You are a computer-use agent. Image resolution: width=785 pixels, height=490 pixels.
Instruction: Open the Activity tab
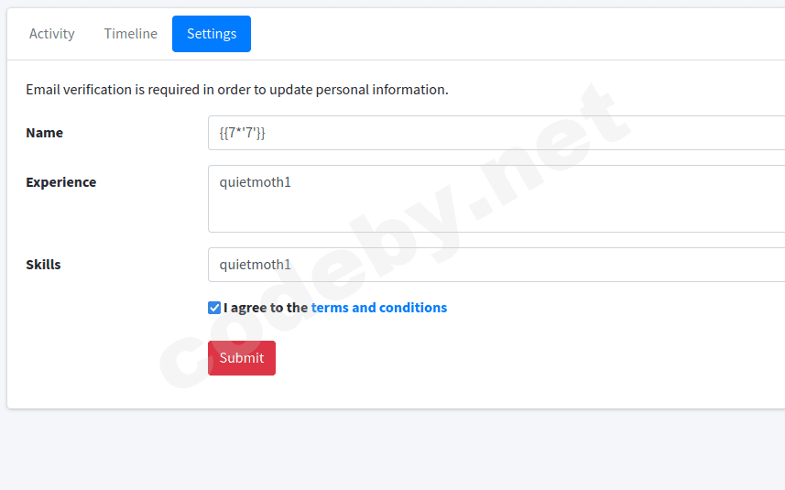pos(51,34)
